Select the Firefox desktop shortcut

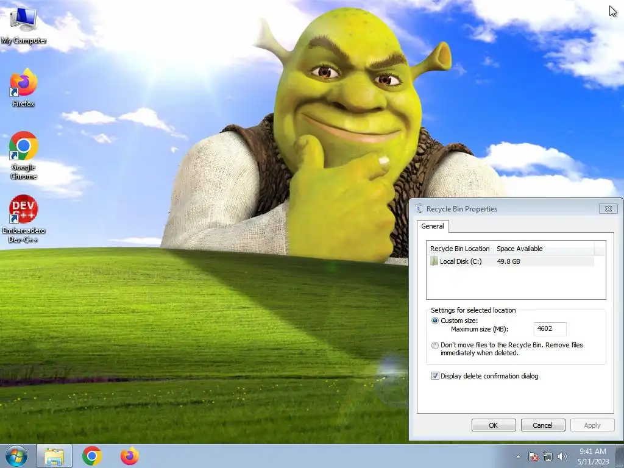(x=24, y=88)
